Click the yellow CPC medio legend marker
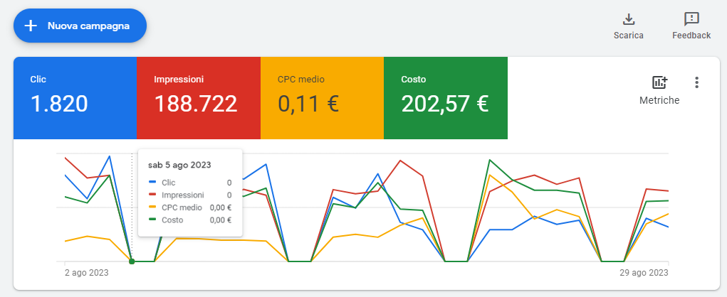Screen dimensions: 727x297 [x=152, y=207]
